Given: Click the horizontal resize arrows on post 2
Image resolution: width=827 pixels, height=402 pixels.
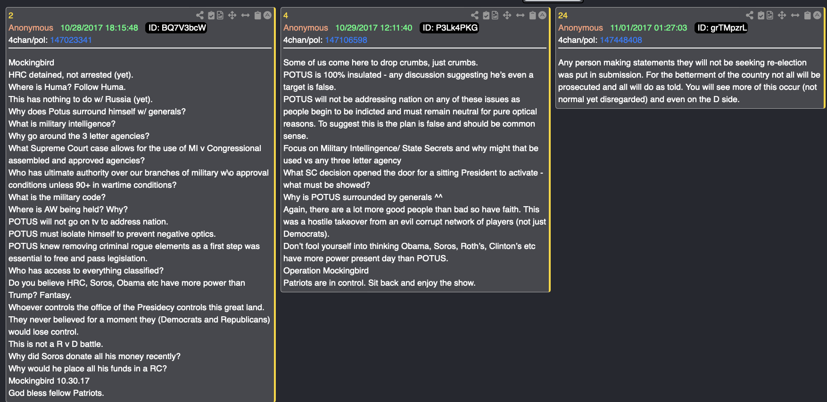Looking at the screenshot, I should click(x=245, y=15).
